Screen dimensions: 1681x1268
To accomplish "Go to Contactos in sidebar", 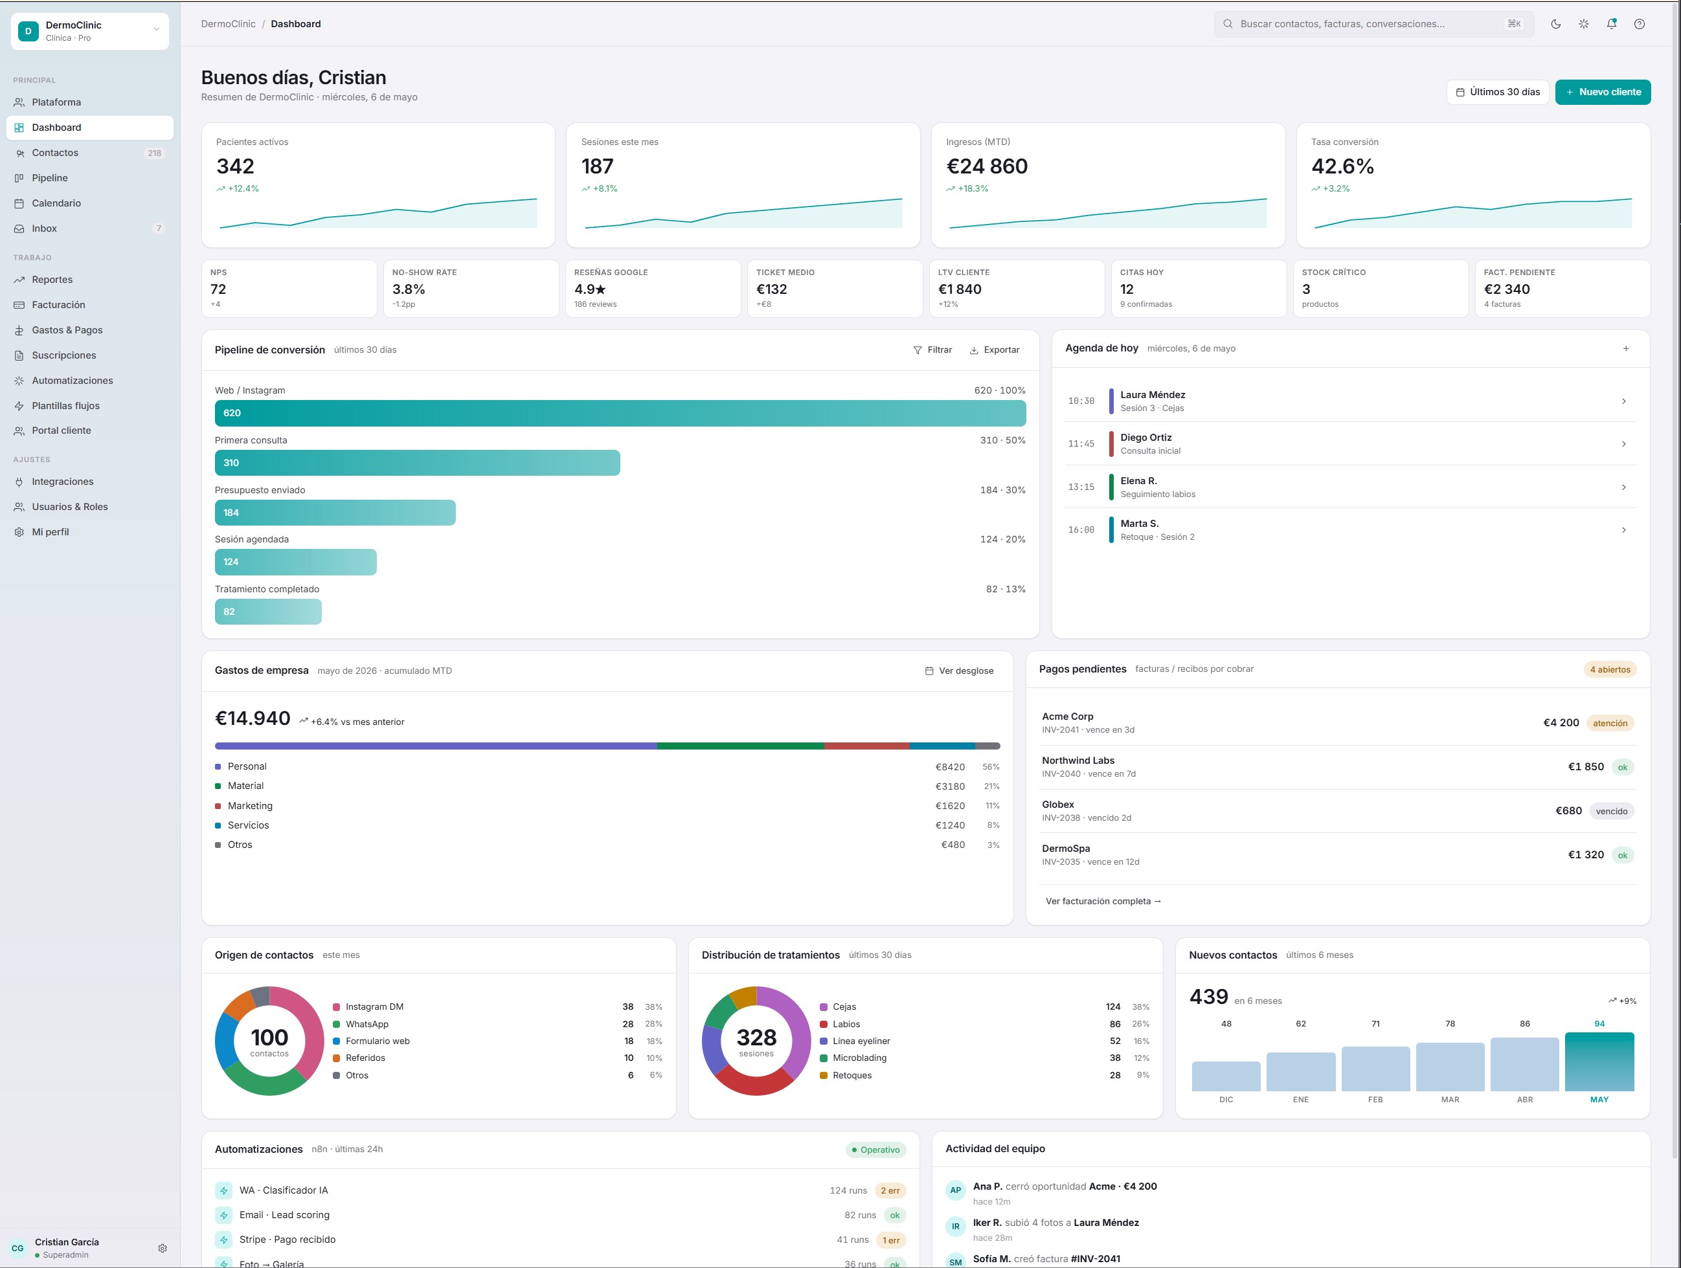I will coord(89,153).
